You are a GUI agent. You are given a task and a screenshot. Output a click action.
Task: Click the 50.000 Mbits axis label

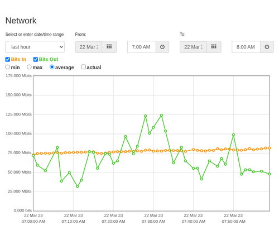(x=20, y=172)
